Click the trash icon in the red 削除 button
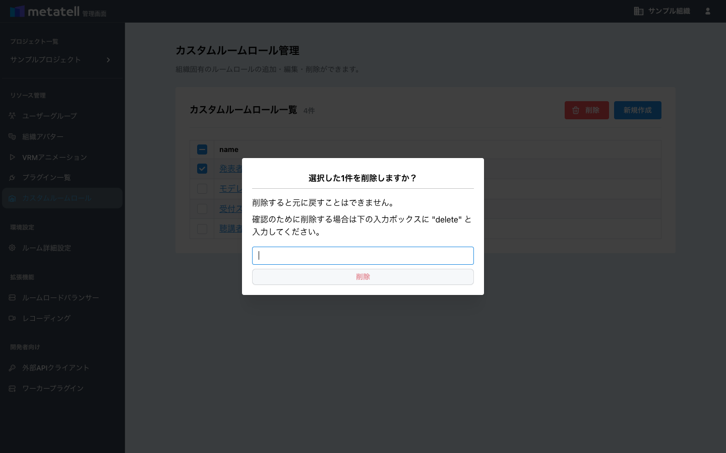 576,110
